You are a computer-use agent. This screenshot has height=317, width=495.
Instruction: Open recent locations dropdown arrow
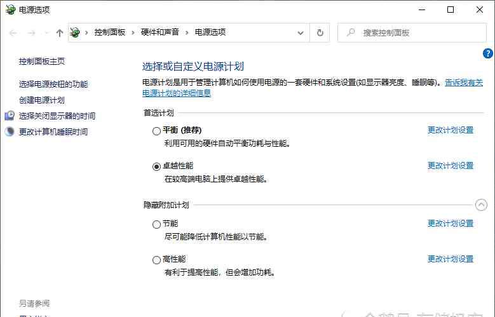[x=47, y=33]
